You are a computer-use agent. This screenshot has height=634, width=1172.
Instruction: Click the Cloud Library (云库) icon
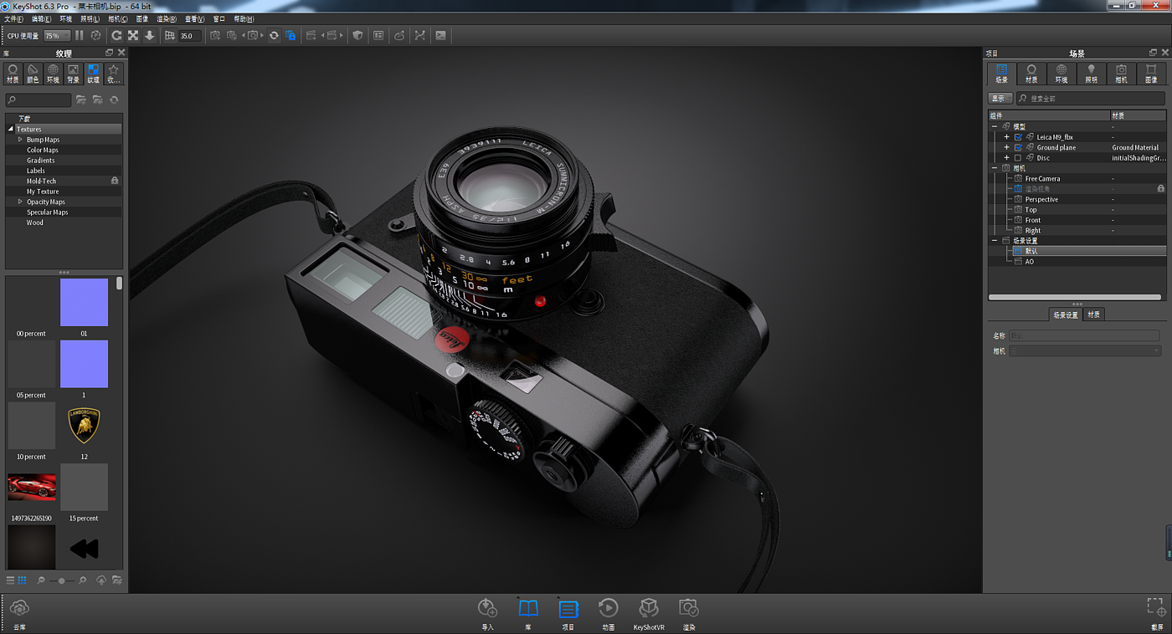pyautogui.click(x=20, y=609)
